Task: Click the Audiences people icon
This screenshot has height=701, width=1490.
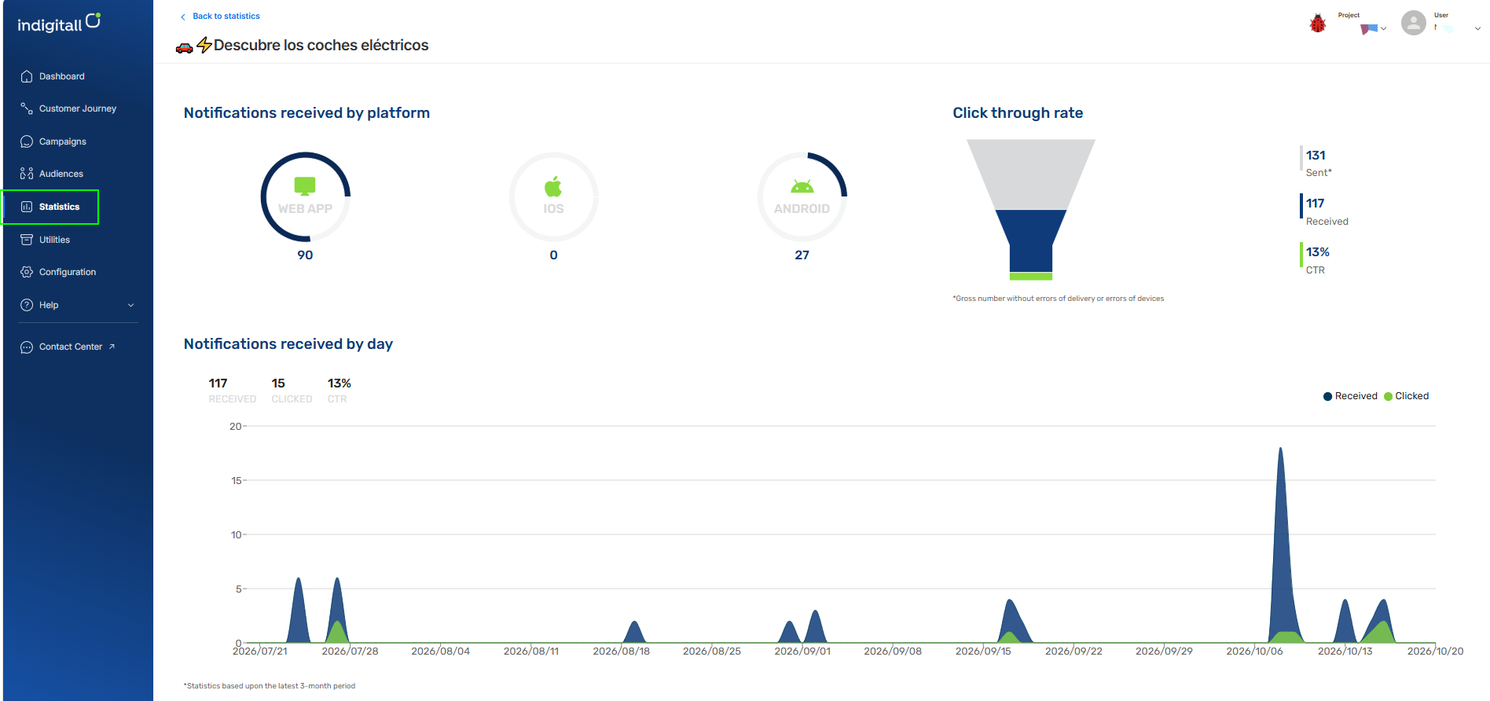Action: point(27,174)
